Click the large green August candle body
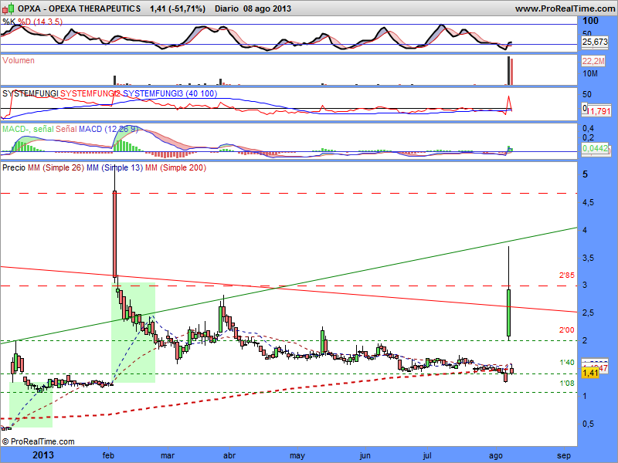 [509, 313]
